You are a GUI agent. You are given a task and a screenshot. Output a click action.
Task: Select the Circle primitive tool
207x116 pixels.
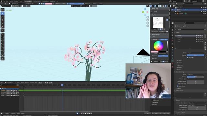coord(3,51)
